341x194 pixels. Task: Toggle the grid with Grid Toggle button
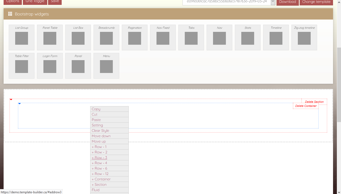coord(35,2)
